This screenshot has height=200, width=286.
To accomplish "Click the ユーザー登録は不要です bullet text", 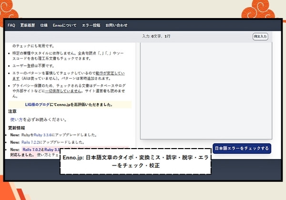I will coord(33,66).
